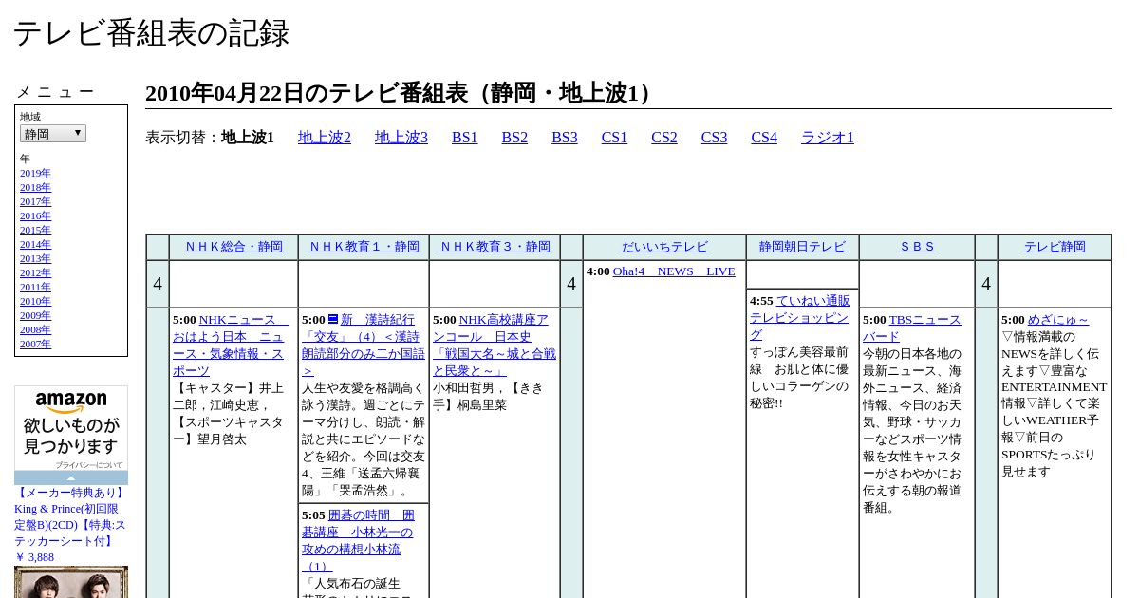Open the ＮＨＫ総合・静岡 channel header
The width and height of the screenshot is (1139, 598).
233,247
